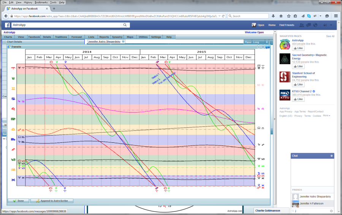This screenshot has width=342, height=215.
Task: Expand the More footer dropdown
Action: 326,115
